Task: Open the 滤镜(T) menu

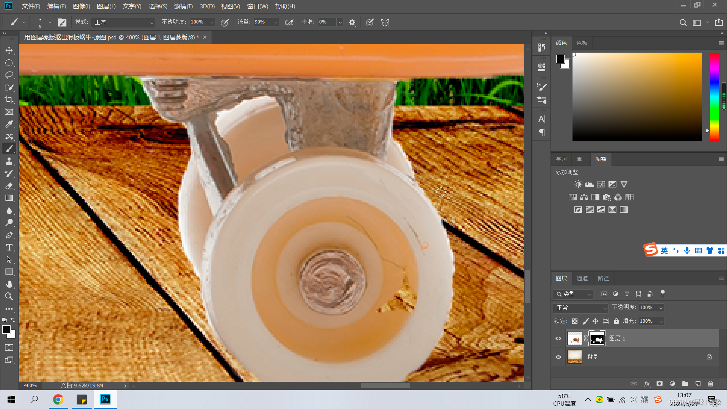Action: (183, 6)
